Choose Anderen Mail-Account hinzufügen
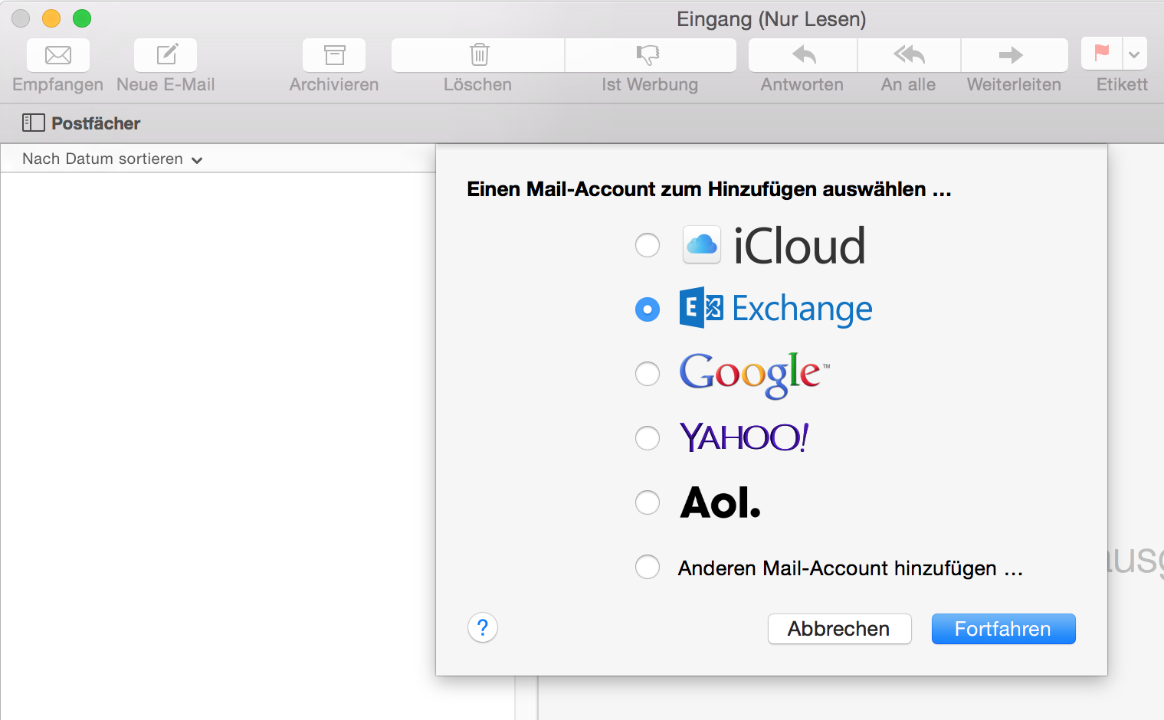This screenshot has height=720, width=1164. (648, 567)
